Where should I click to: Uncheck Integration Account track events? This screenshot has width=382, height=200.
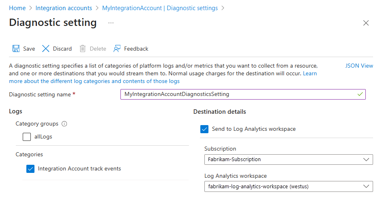pos(30,169)
